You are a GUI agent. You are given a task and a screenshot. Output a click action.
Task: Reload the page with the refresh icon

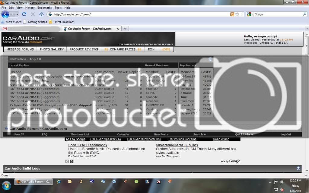click(24, 14)
